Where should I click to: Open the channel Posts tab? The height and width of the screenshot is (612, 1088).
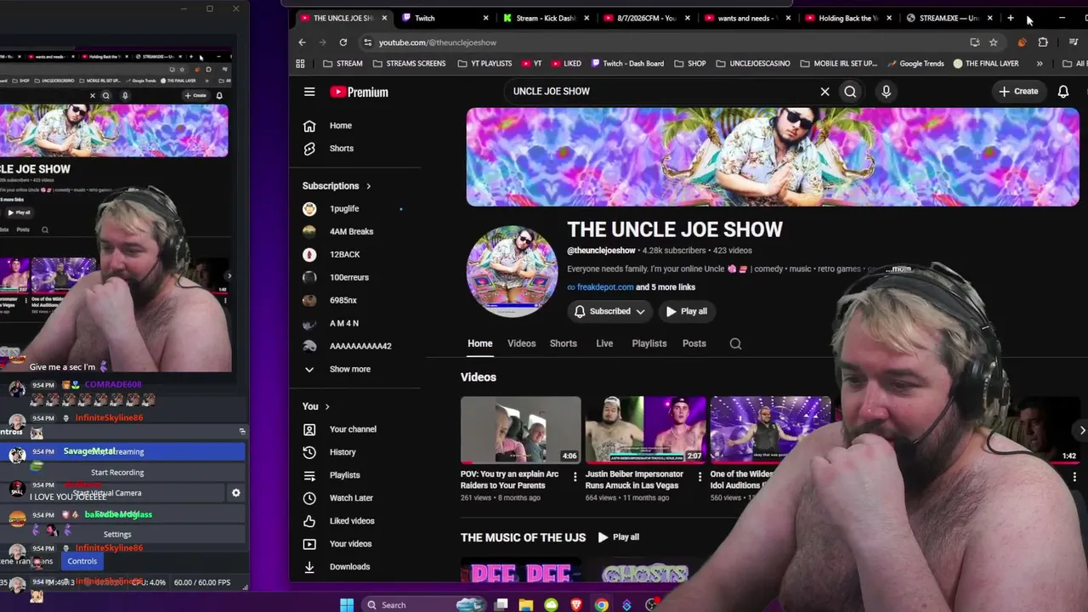coord(694,343)
